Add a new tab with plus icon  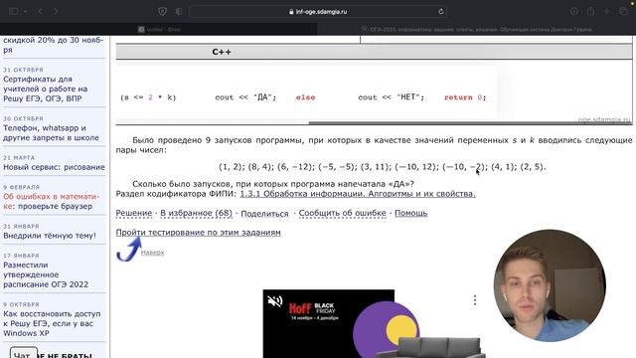607,11
